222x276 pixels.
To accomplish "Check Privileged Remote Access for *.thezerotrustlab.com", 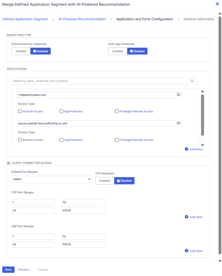I will coord(117,111).
